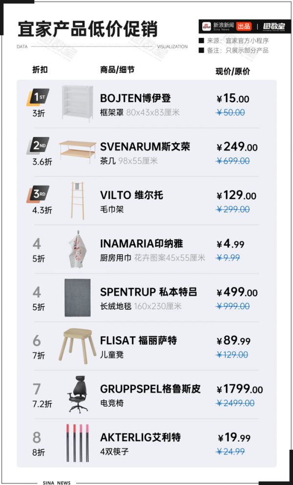Click the struck-through ¥999.00 original price
This screenshot has width=293, height=485.
(233, 306)
